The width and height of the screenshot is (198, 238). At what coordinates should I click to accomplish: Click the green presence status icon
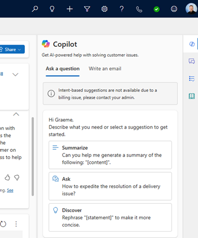coord(157,9)
